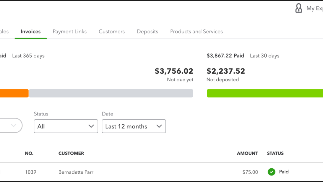Click the $2,237.52 Not deposited total
The height and width of the screenshot is (182, 323).
coord(226,71)
